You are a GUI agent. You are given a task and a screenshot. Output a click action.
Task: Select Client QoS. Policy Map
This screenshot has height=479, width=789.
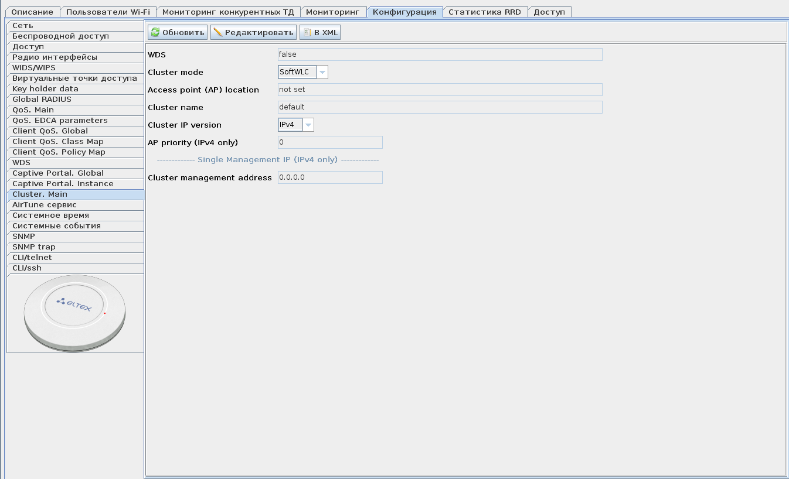[75, 152]
